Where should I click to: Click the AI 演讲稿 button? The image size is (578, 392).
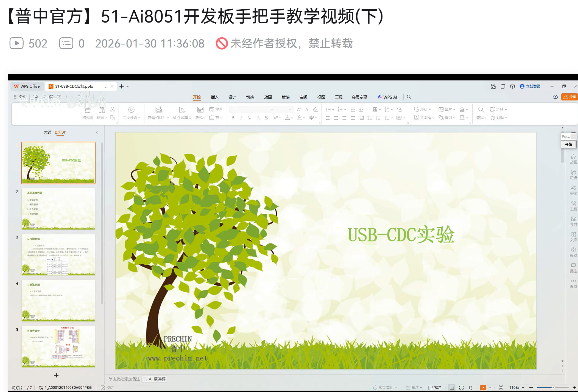(155, 379)
